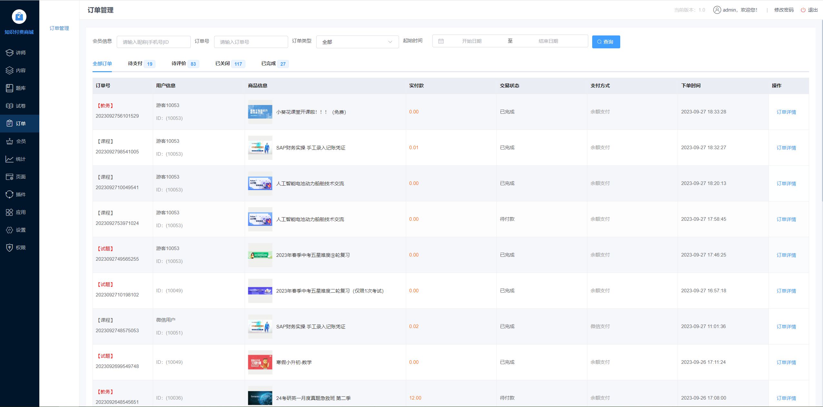Open the 题库 book icon
Viewport: 823px width, 407px height.
[10, 88]
